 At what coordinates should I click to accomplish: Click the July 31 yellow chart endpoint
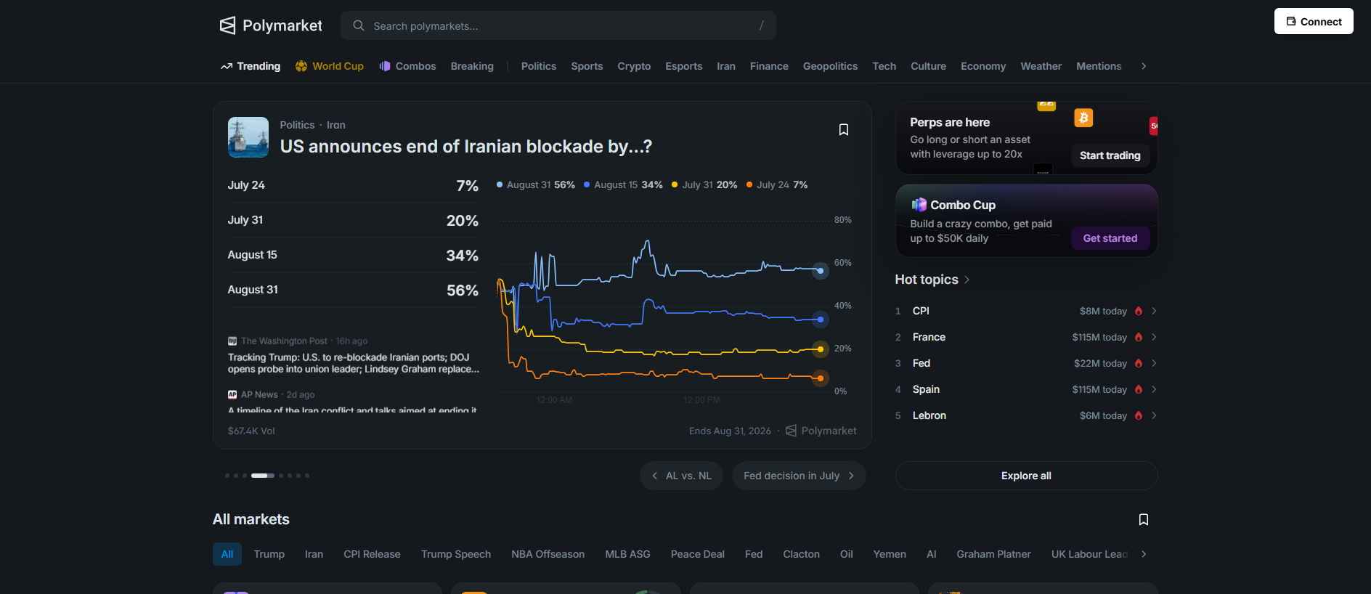point(820,349)
